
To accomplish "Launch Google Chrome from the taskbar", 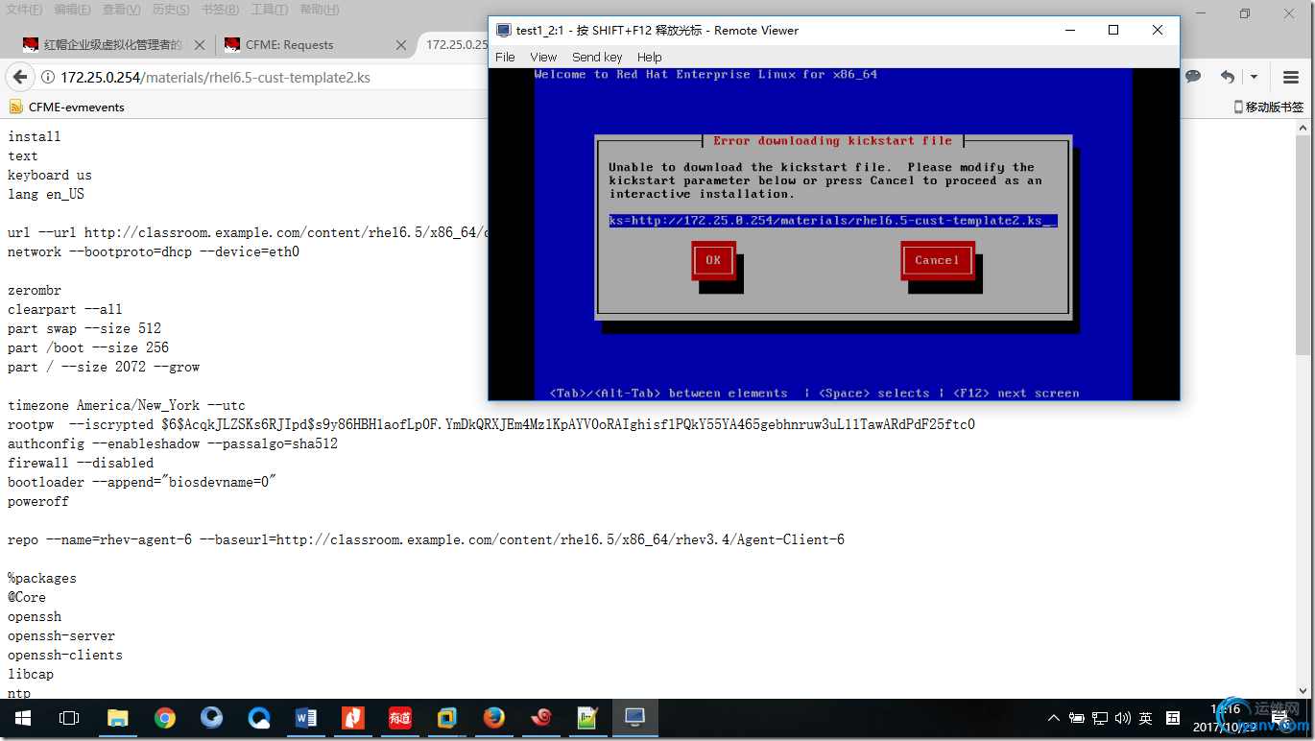I will coord(165,718).
